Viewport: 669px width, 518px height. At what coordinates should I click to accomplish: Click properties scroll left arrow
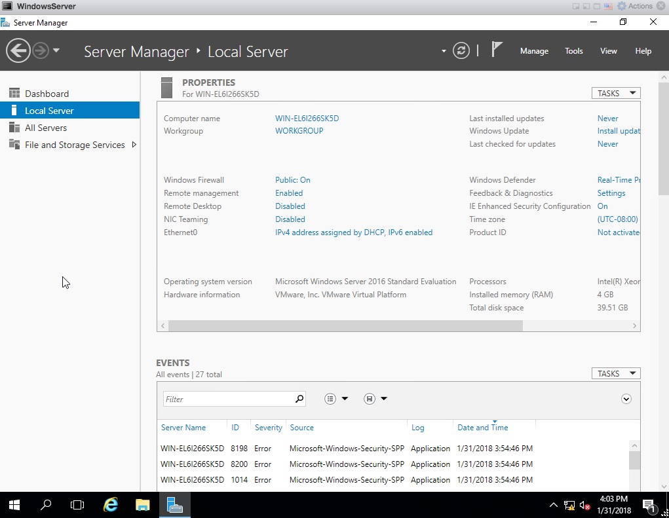[x=162, y=325]
